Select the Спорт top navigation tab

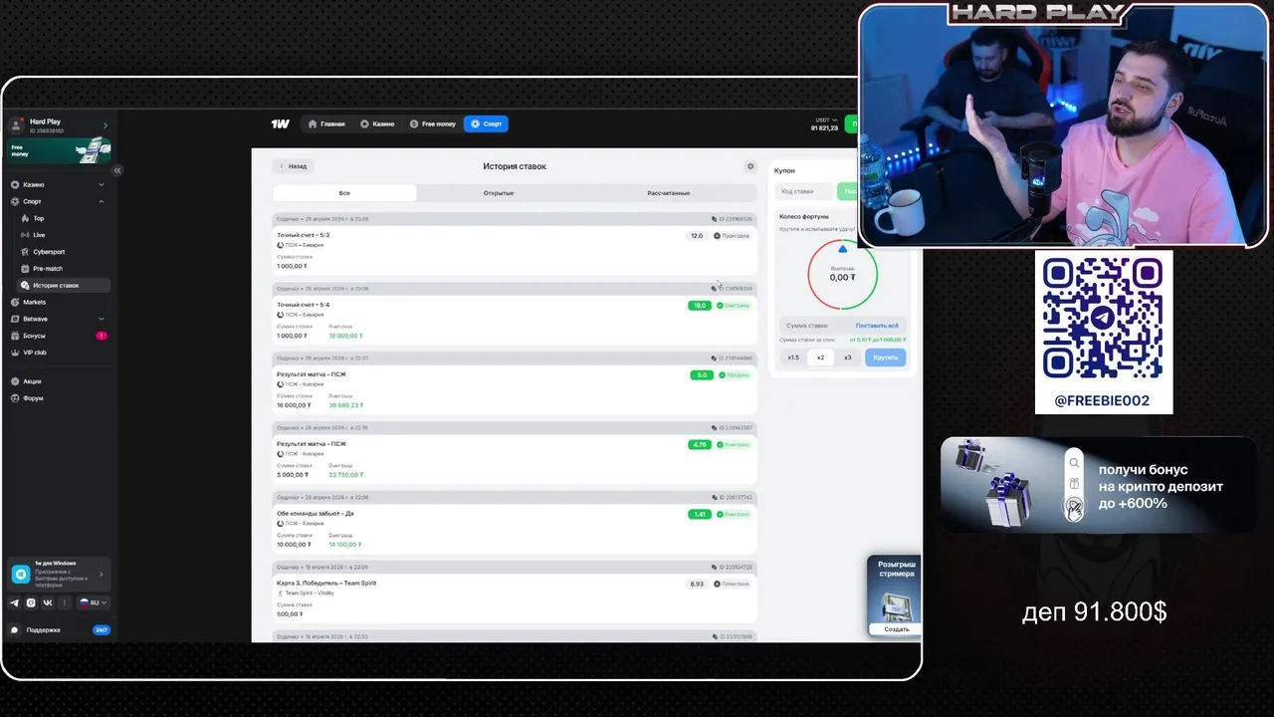coord(486,123)
